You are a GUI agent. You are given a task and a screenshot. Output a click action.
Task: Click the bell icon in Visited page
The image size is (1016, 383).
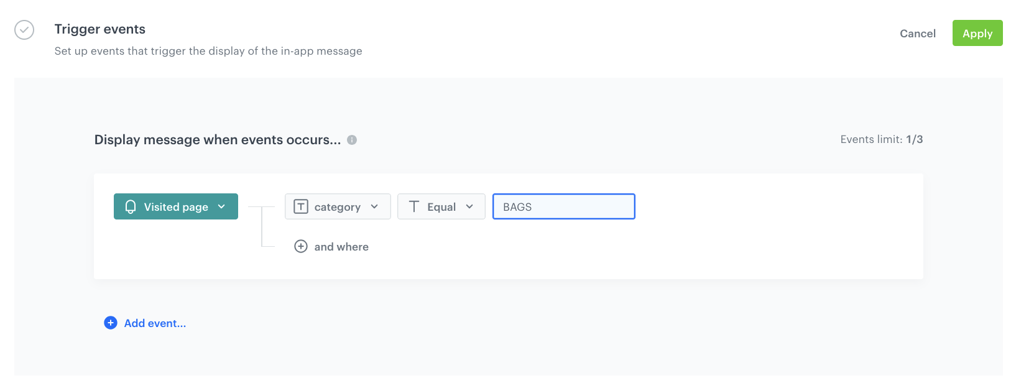click(131, 207)
